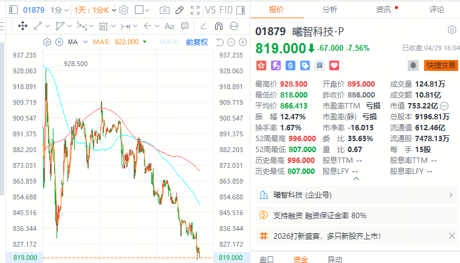Switch to the 资金 bottom tab
The height and width of the screenshot is (263, 460).
pyautogui.click(x=300, y=259)
